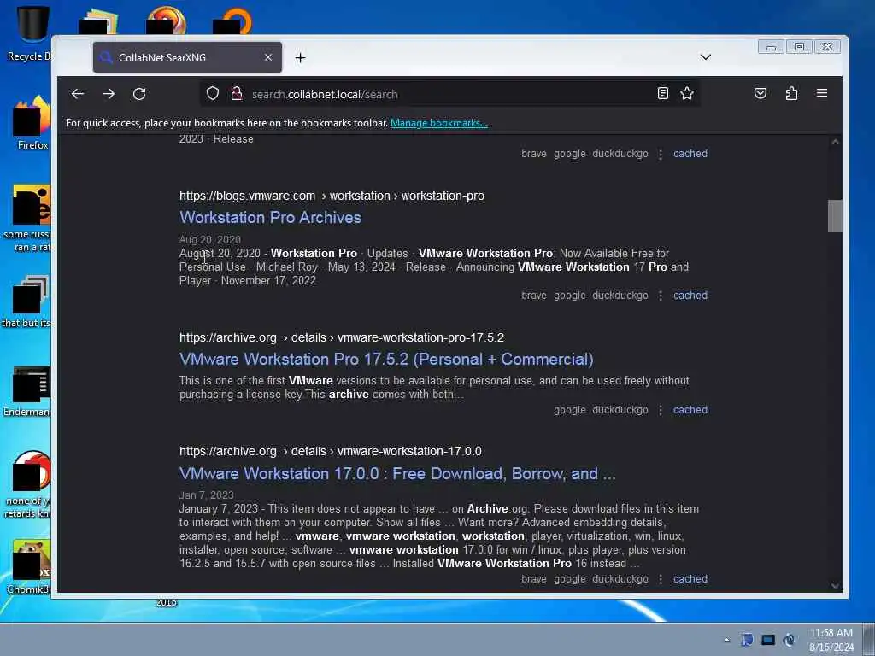The width and height of the screenshot is (875, 656).
Task: Expand three-dot menu under the 2023 Release result
Action: point(661,154)
